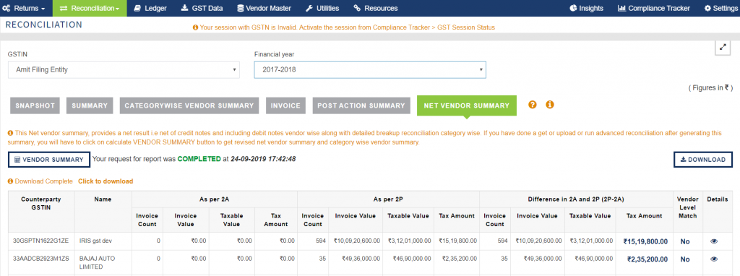Click the 'As per 2P' group header
Viewport: 740px width, 276px height.
coord(388,199)
